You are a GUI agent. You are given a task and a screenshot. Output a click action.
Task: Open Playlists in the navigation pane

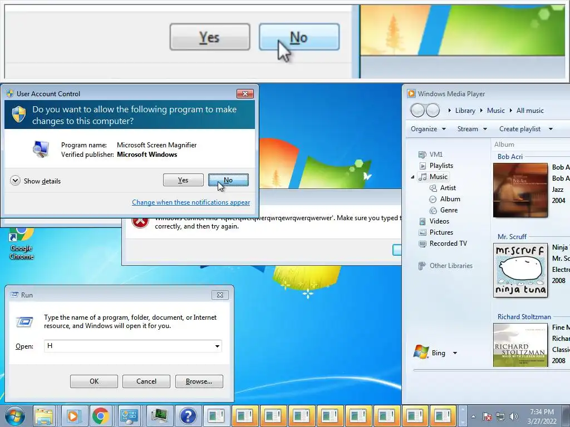tap(436, 166)
